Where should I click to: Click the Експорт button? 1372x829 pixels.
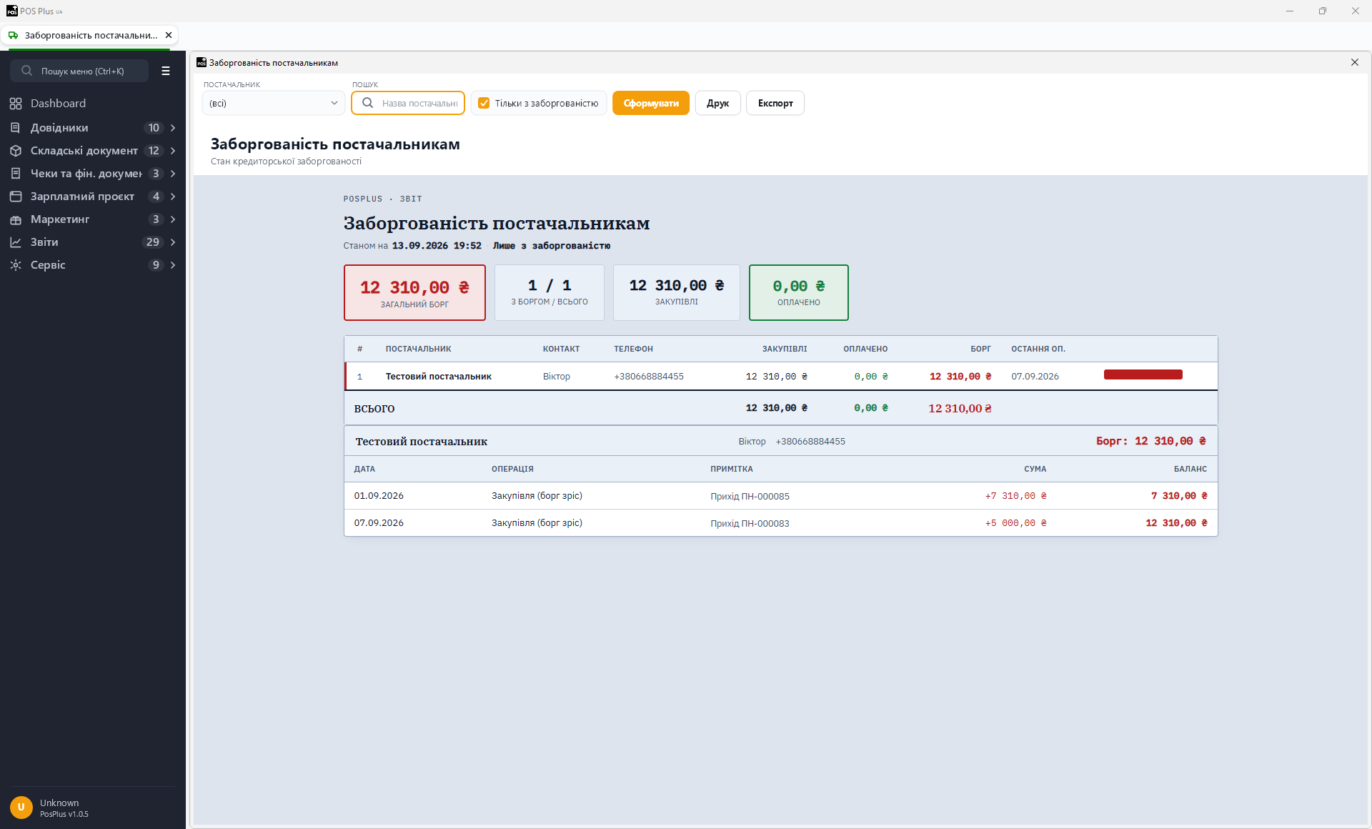pos(775,103)
